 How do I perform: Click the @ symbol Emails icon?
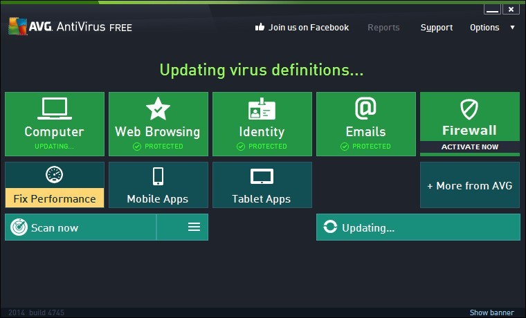pyautogui.click(x=365, y=109)
